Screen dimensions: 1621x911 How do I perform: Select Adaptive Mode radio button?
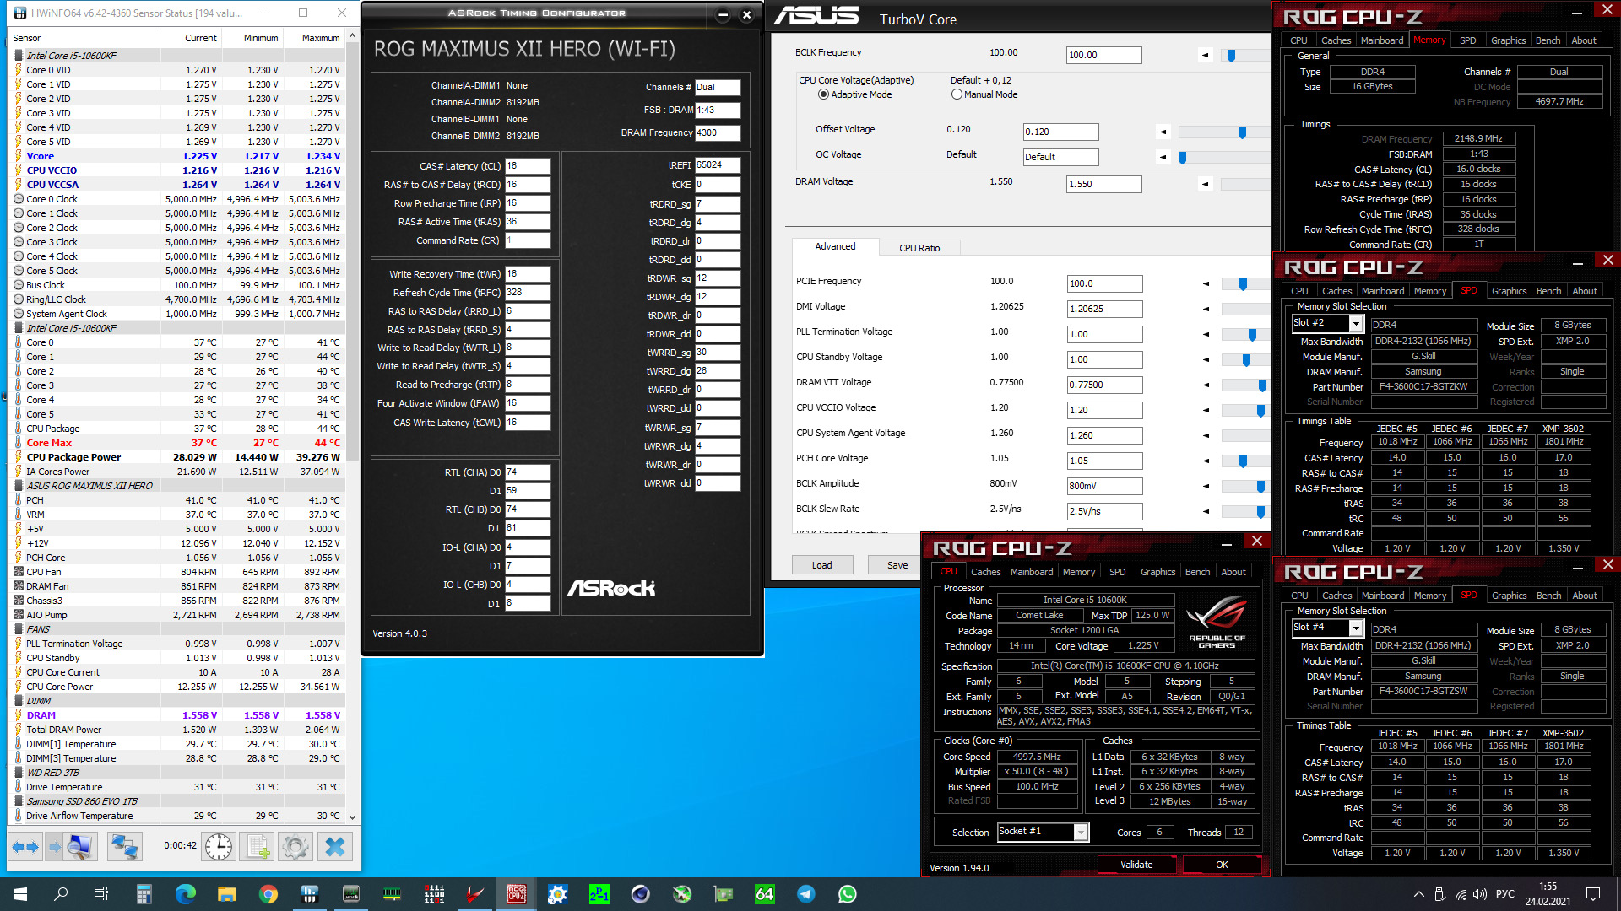click(x=823, y=94)
